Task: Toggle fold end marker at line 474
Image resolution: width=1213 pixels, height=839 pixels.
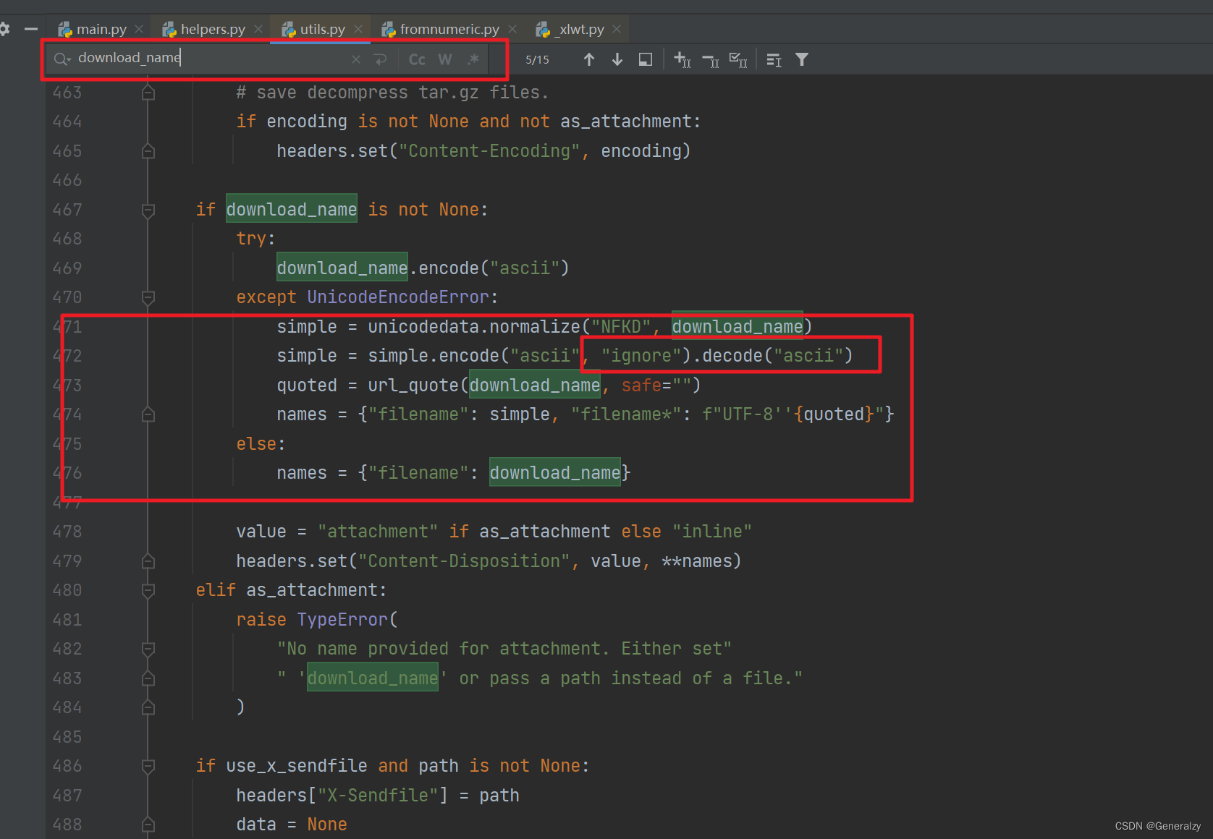Action: (x=148, y=414)
